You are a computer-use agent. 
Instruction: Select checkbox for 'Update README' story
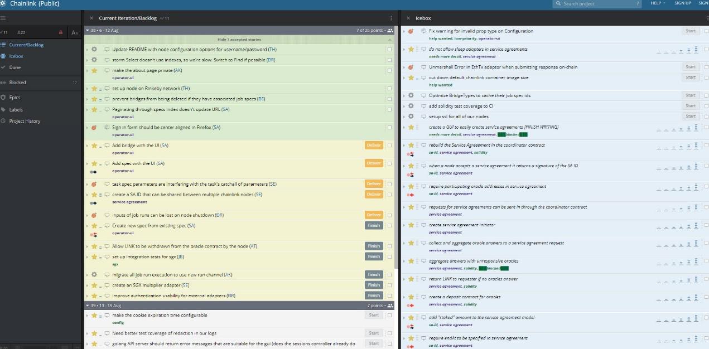pyautogui.click(x=389, y=49)
